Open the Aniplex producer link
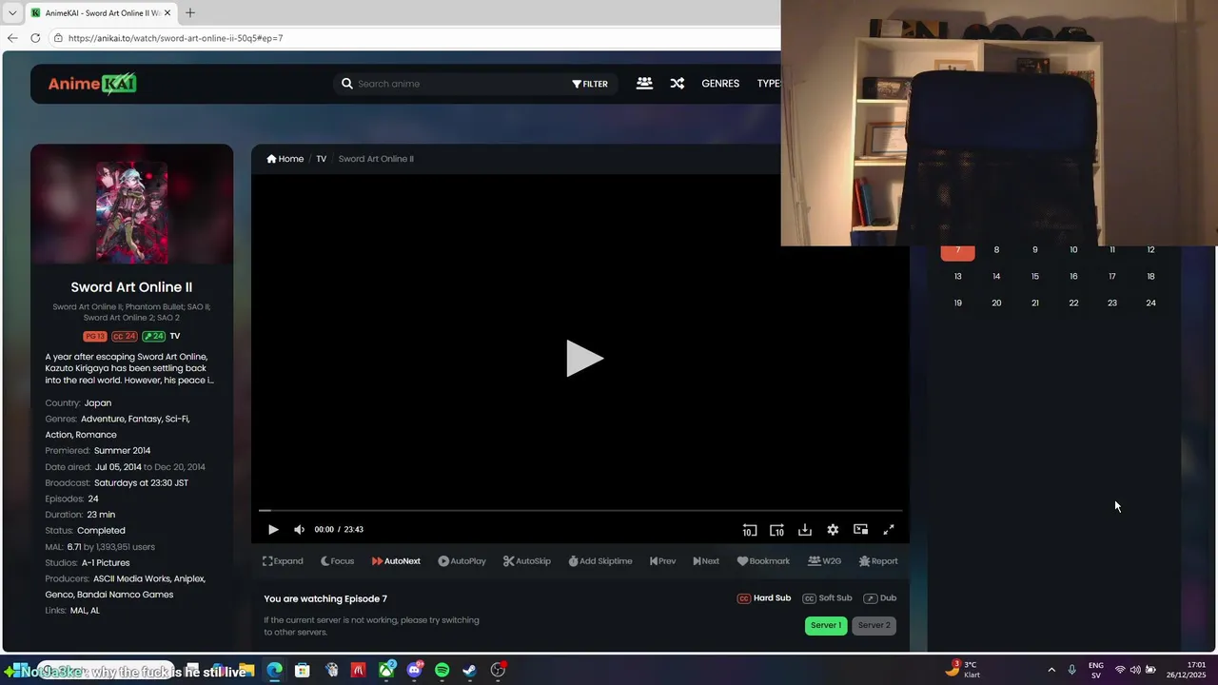 (x=189, y=578)
